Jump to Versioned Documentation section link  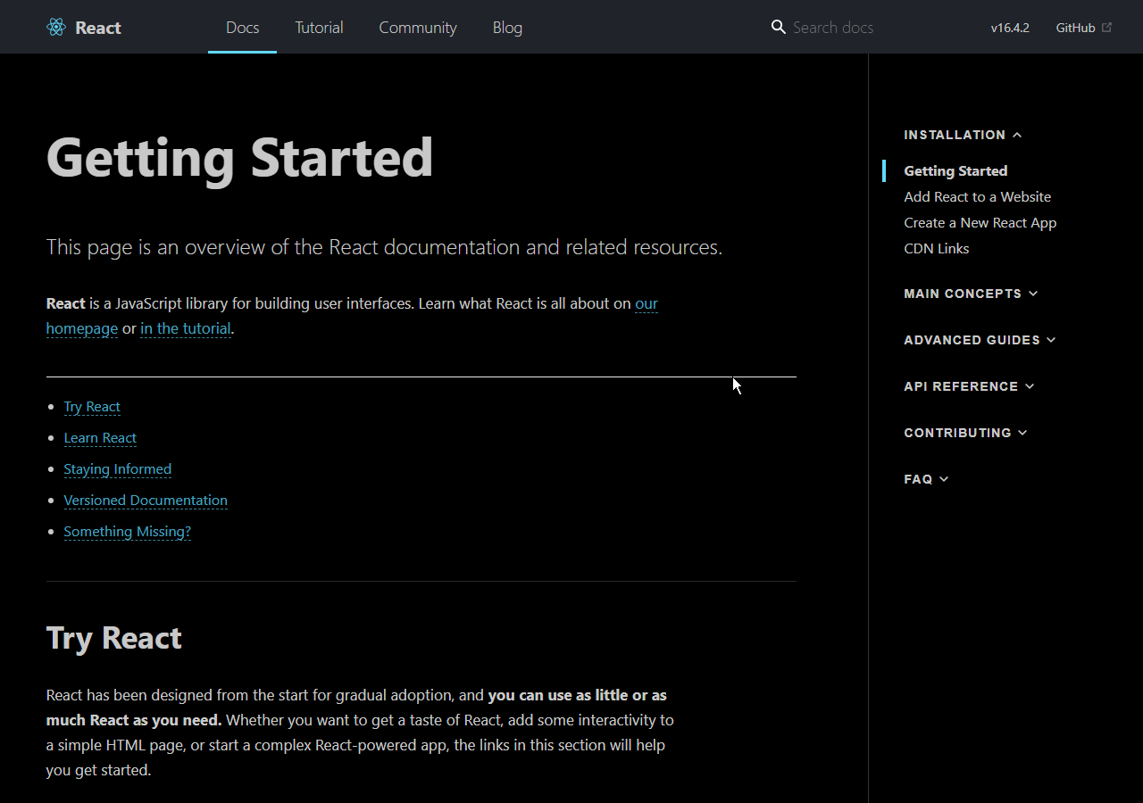pos(146,501)
